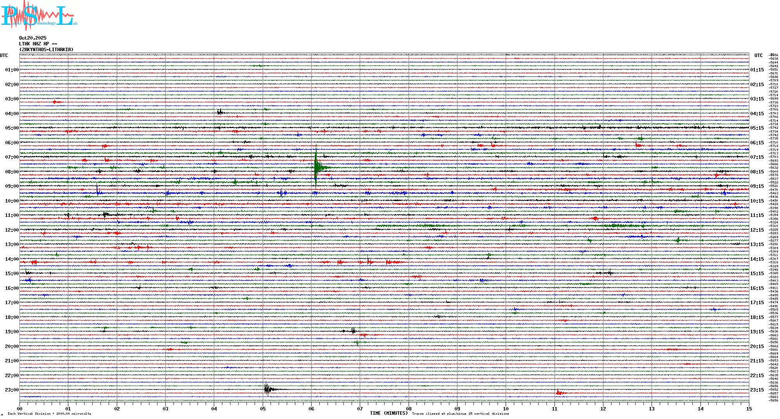The height and width of the screenshot is (419, 780).
Task: Click the large green seismic spike at minute 06
Action: [317, 167]
